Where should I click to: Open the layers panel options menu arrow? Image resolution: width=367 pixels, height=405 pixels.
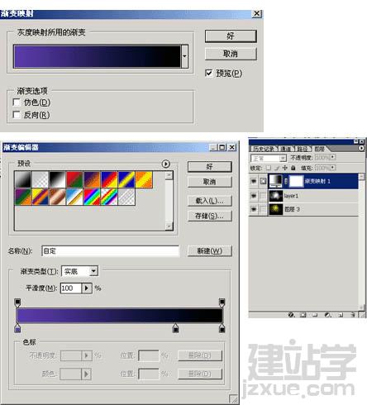[361, 148]
